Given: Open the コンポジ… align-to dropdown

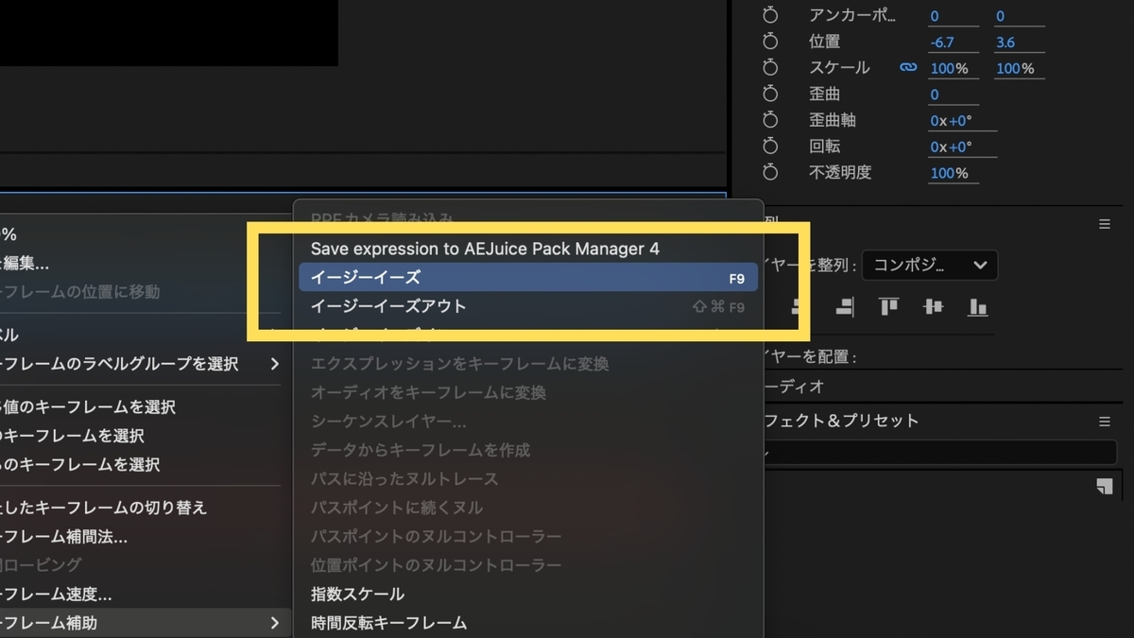Looking at the screenshot, I should click(930, 266).
